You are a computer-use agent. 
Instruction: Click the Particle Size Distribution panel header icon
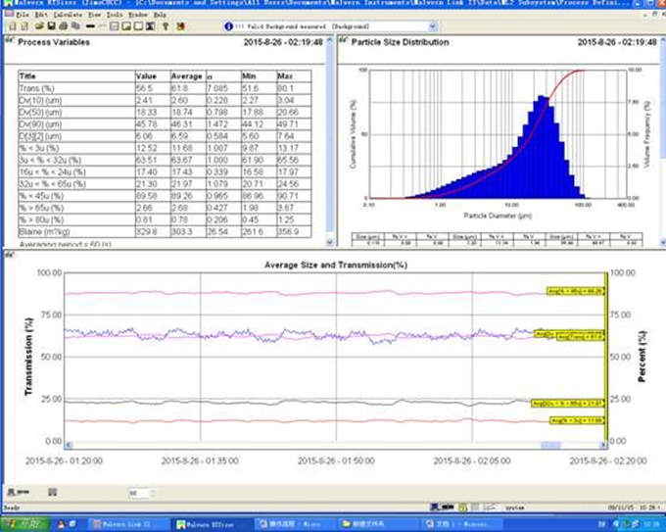point(343,42)
